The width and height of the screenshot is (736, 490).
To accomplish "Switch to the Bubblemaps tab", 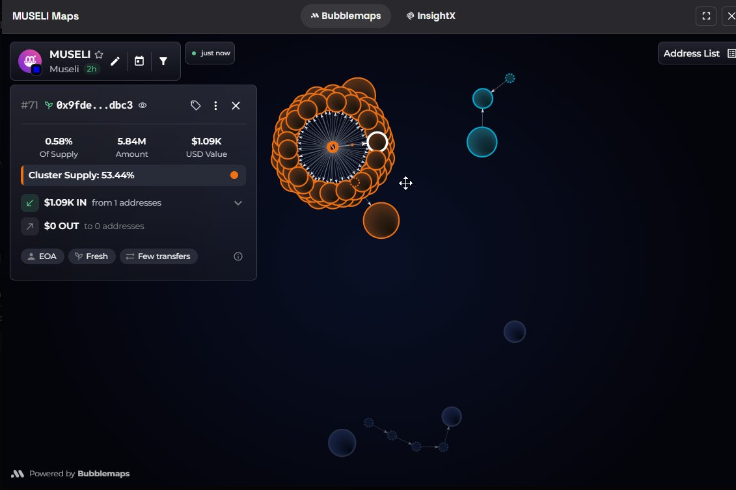I will [346, 16].
